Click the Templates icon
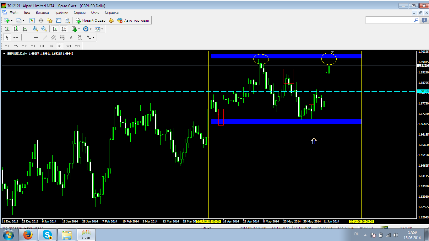The height and width of the screenshot is (241, 429). coord(97,29)
